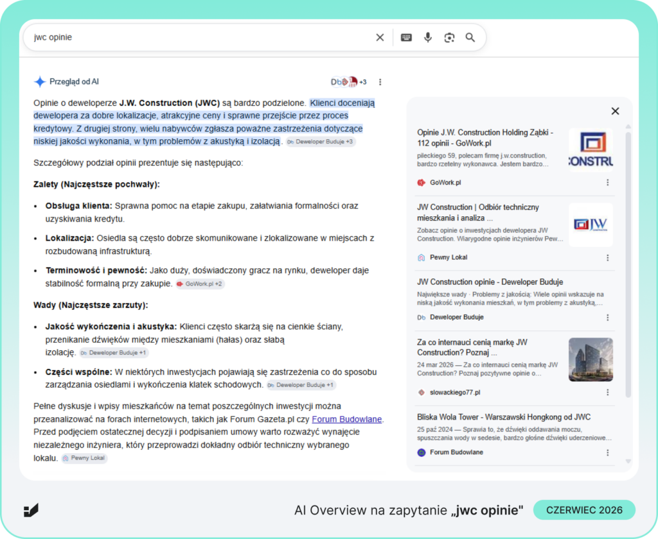Click the Wady (Najczęstsze zarzuty) heading
This screenshot has width=658, height=539.
click(x=91, y=305)
